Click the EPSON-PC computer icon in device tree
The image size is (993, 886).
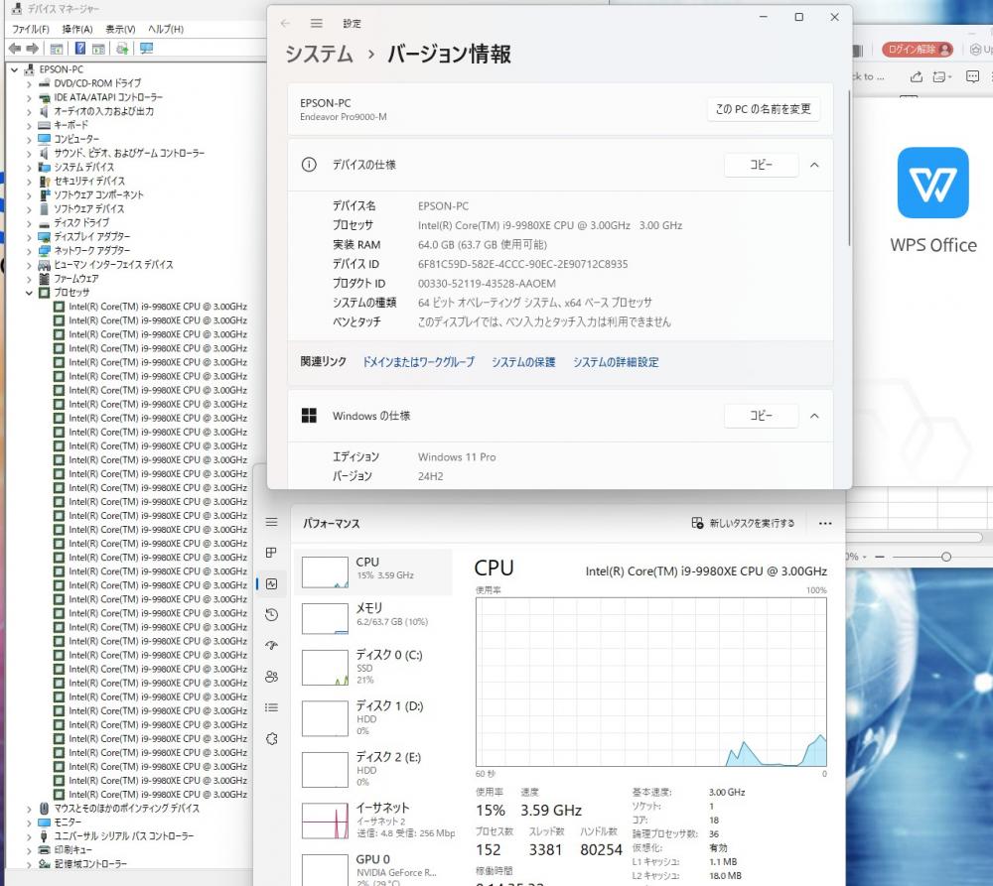click(x=30, y=69)
